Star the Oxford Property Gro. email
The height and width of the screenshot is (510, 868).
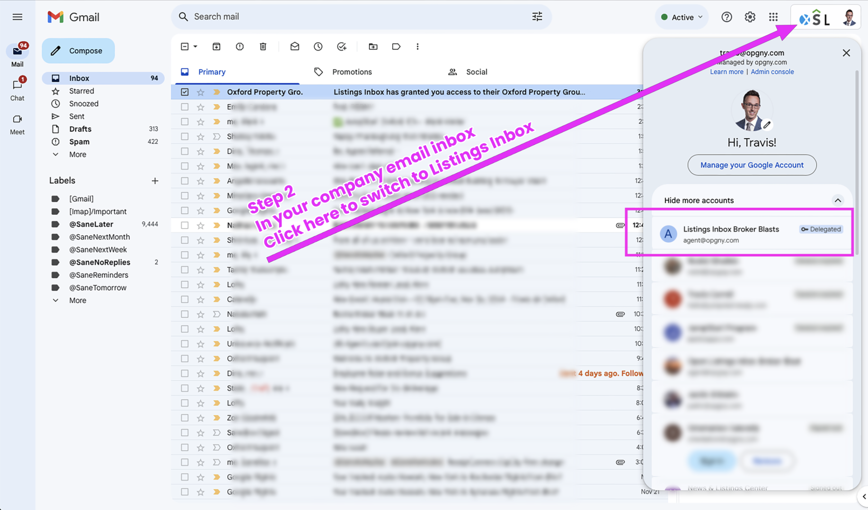(x=201, y=92)
